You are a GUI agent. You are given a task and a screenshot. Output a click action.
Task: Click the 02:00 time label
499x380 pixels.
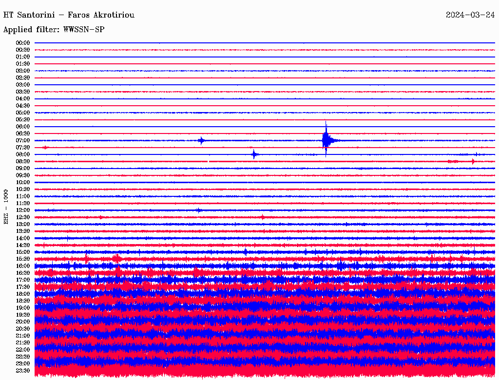[22, 71]
